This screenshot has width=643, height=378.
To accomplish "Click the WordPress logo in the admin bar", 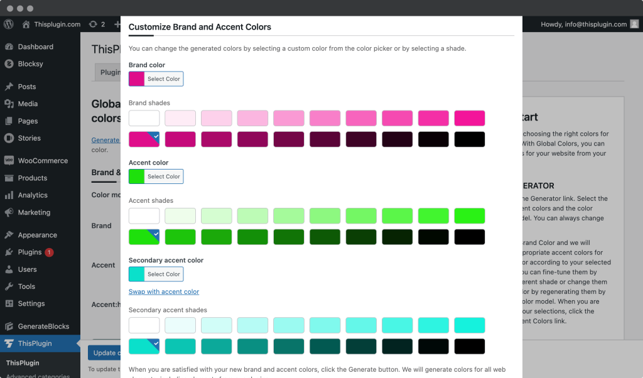I will [8, 24].
